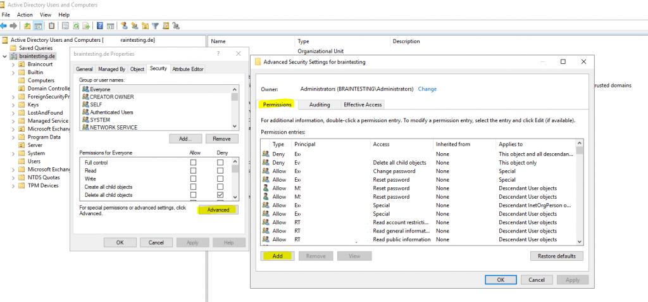The image size is (648, 302).
Task: Switch to the Auditing tab
Action: click(x=320, y=104)
